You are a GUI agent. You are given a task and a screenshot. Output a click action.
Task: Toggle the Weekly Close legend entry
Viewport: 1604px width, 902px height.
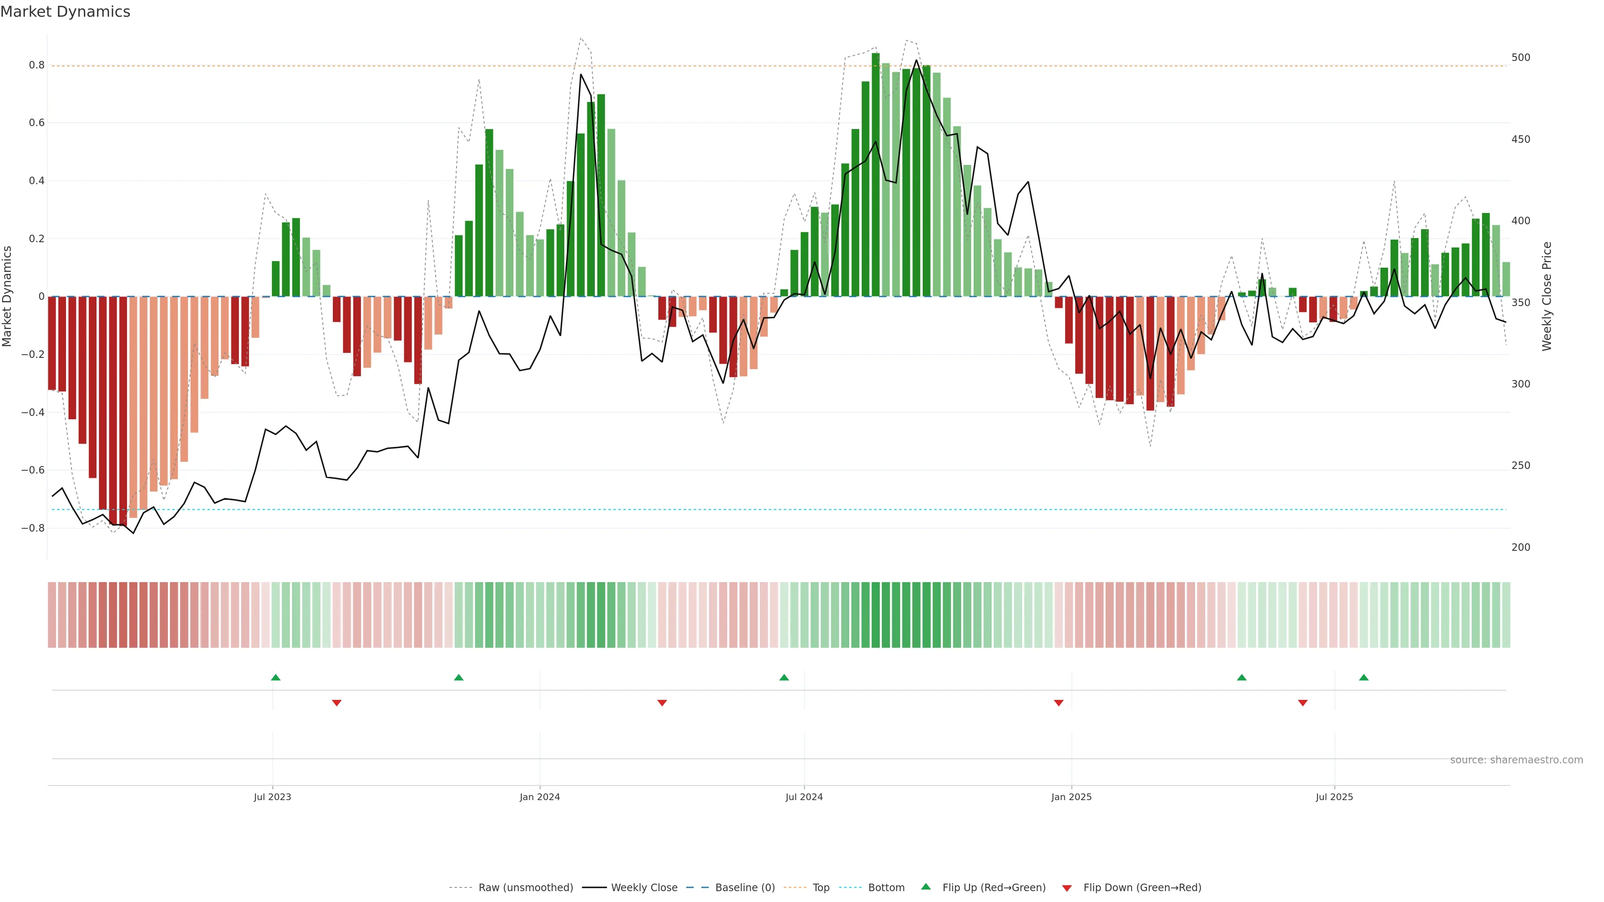[x=644, y=888]
